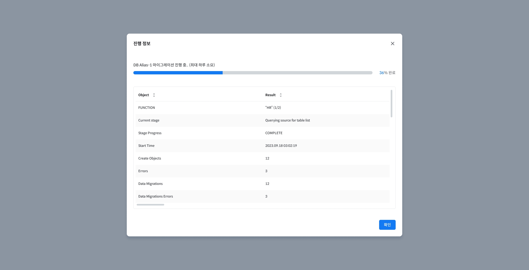Click the COMPLETE result value
The width and height of the screenshot is (529, 270).
(x=274, y=133)
